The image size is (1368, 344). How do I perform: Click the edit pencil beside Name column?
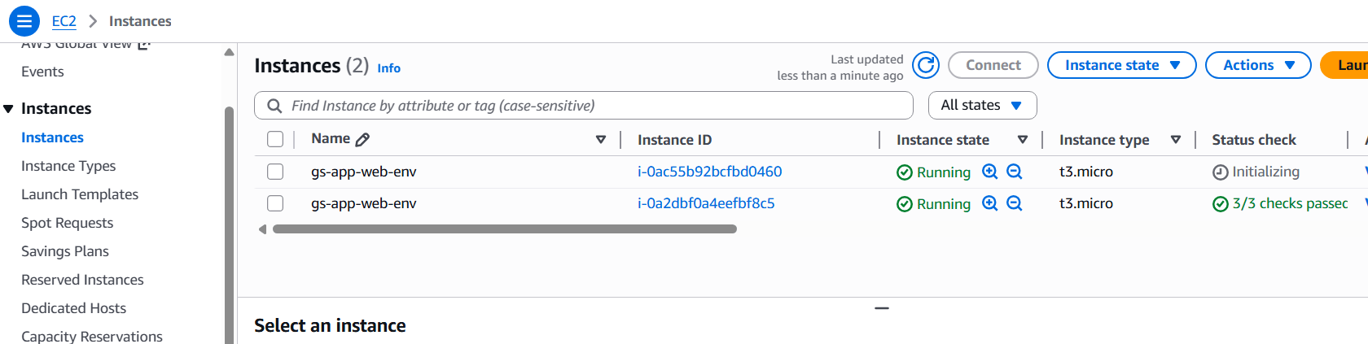pyautogui.click(x=362, y=140)
